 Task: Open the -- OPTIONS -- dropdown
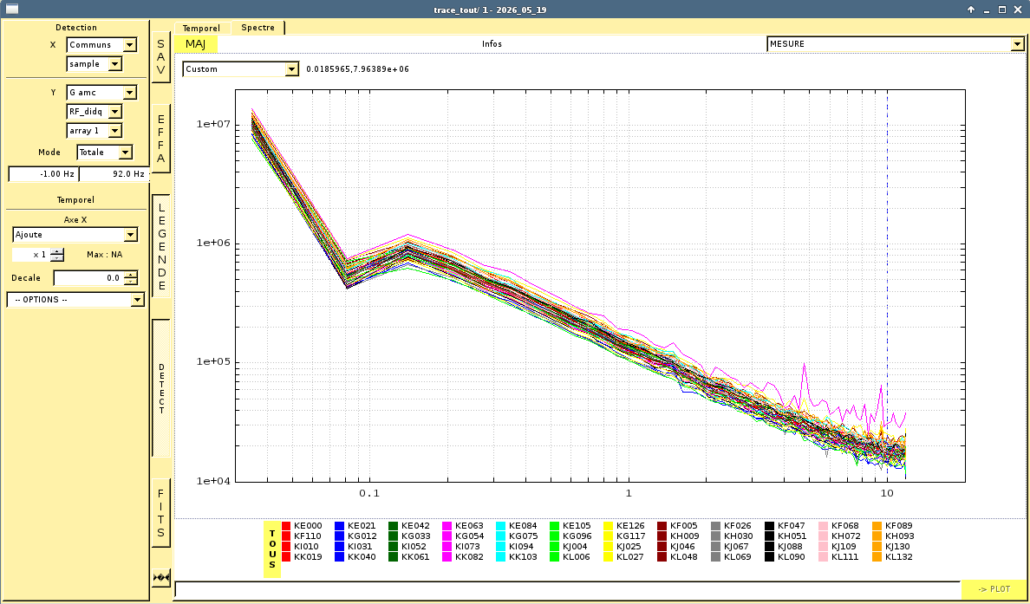tap(75, 299)
